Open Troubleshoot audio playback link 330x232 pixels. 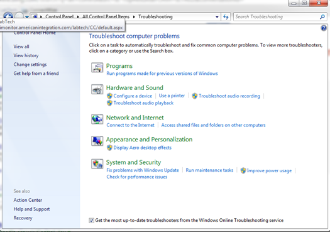[143, 103]
